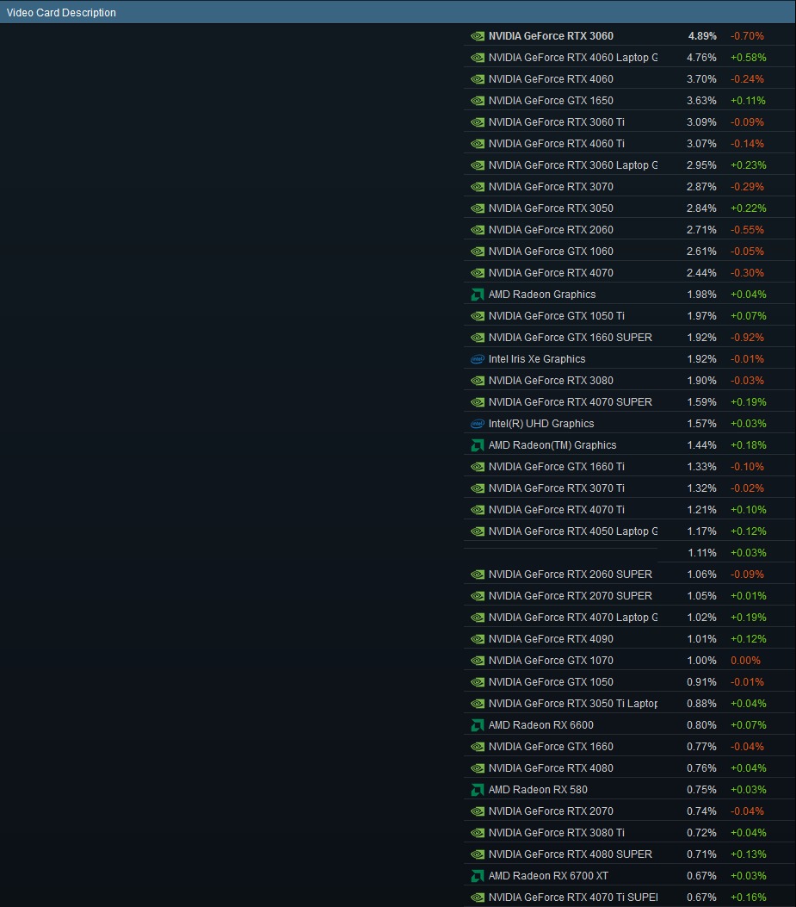Click NVIDIA logo next to GTX 1650
This screenshot has width=796, height=907.
[x=478, y=101]
